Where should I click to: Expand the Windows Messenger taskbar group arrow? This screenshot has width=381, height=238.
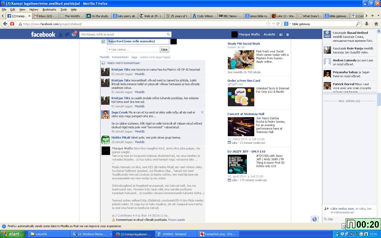(x=111, y=234)
